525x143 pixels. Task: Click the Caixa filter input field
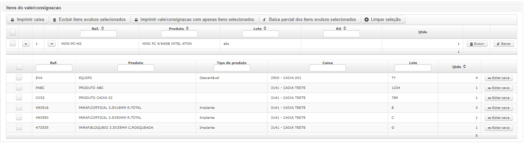[328, 68]
